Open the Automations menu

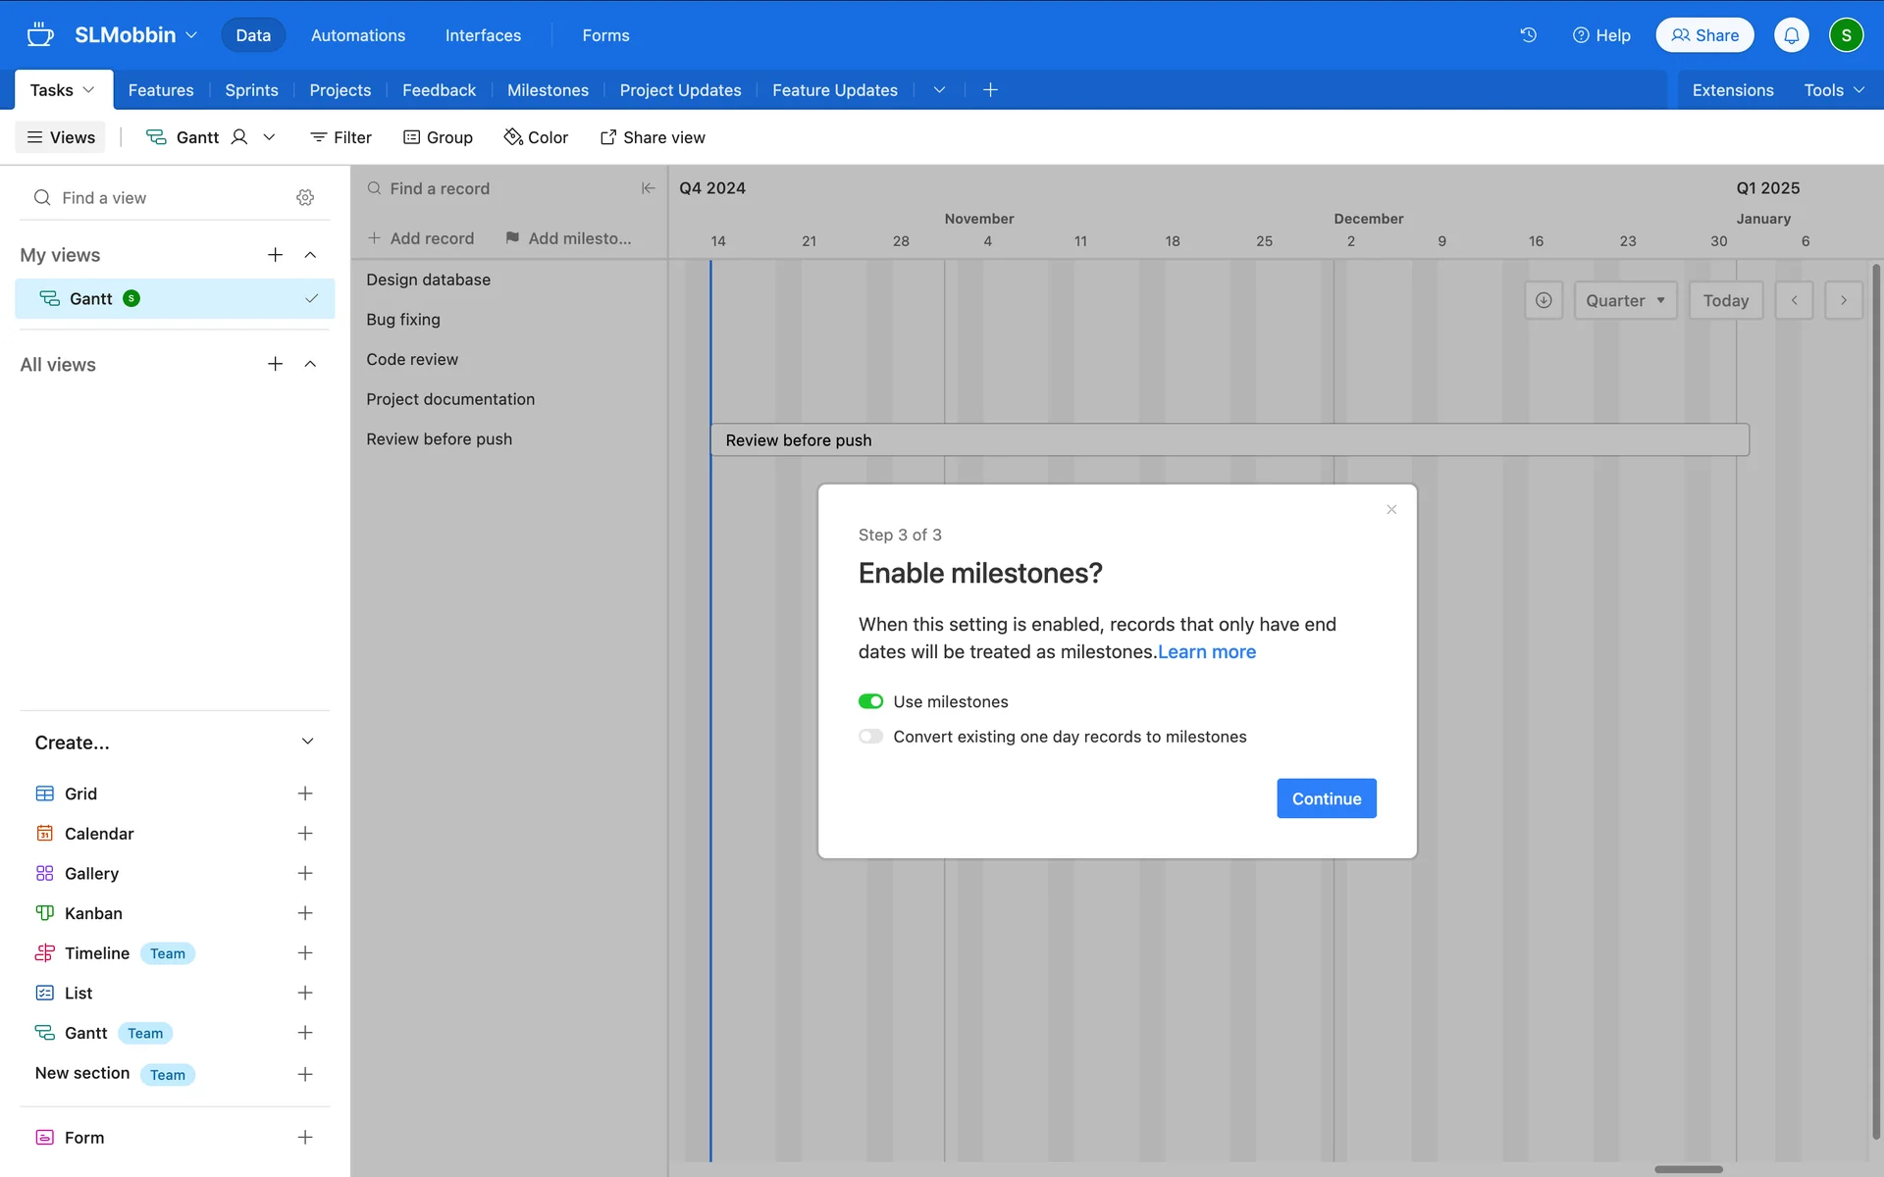pyautogui.click(x=357, y=35)
